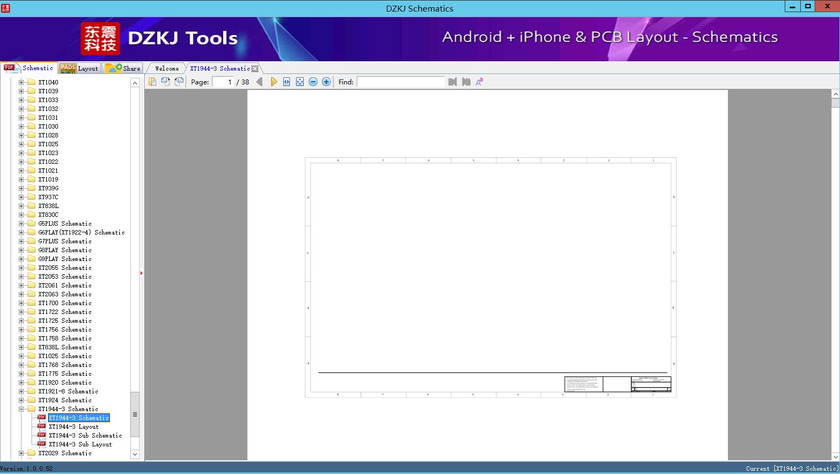
Task: Select the XT2053 Schematic folder
Action: click(x=65, y=276)
